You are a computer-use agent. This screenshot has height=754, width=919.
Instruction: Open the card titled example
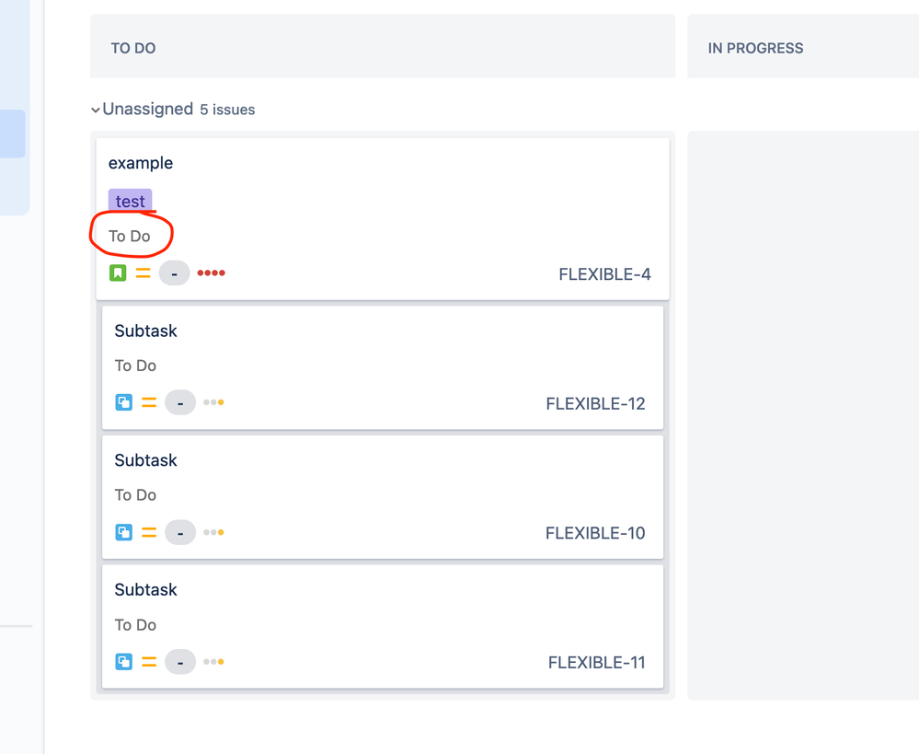[141, 163]
